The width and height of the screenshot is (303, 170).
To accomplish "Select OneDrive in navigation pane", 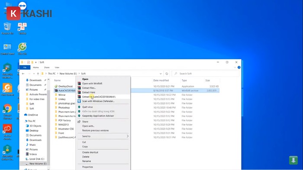I will pyautogui.click(x=32, y=115).
